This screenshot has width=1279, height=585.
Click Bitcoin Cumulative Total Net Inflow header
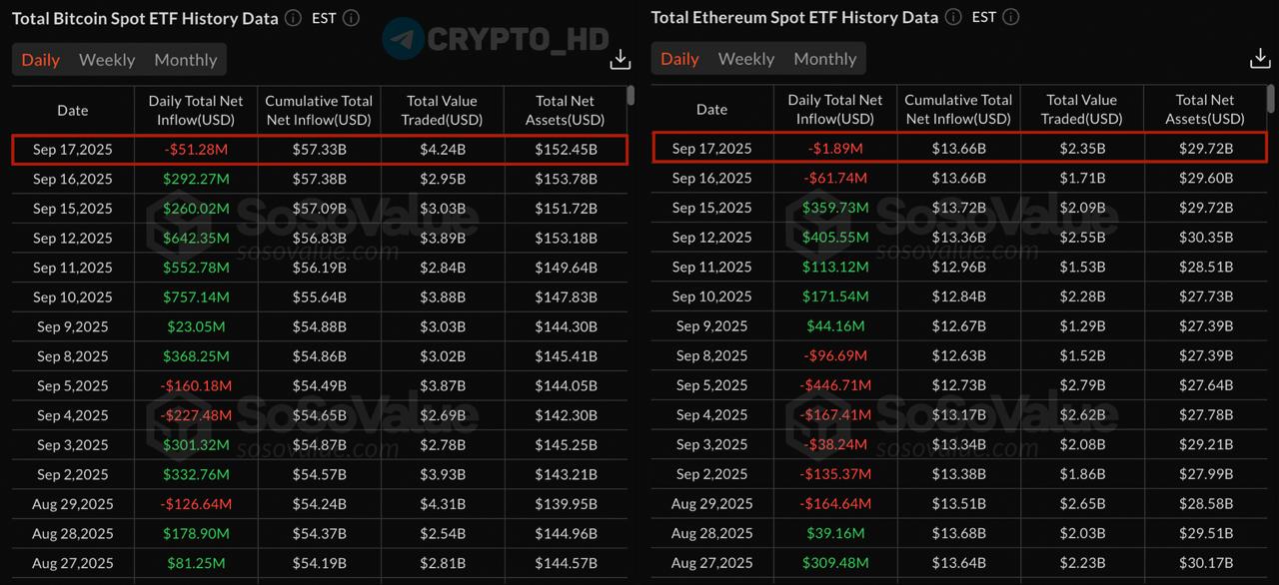[319, 110]
